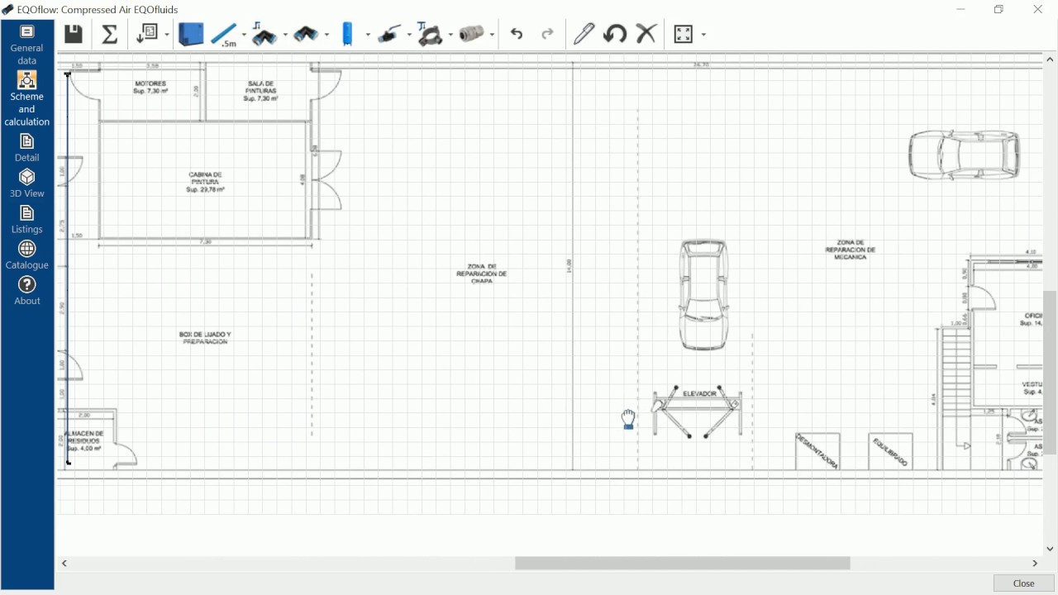Image resolution: width=1058 pixels, height=595 pixels.
Task: Open the import plan dropdown arrow
Action: pos(167,35)
